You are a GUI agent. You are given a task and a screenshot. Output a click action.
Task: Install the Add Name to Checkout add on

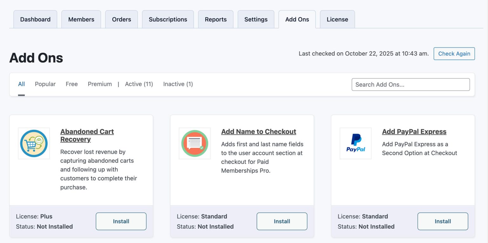(x=282, y=221)
